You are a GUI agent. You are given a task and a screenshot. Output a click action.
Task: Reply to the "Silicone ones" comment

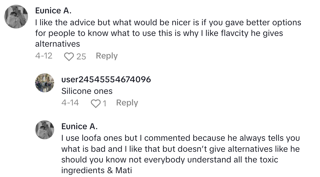[x=127, y=103]
